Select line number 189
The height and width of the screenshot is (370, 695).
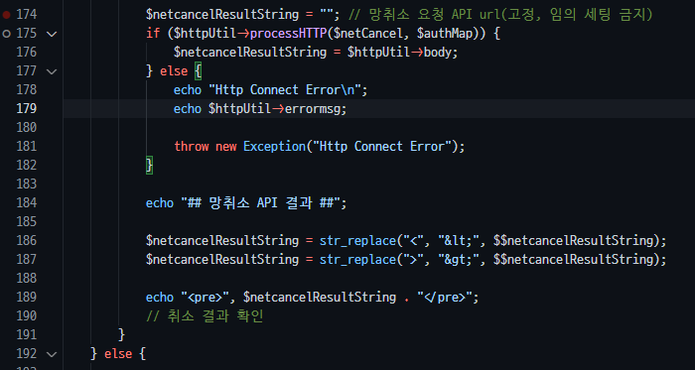[x=27, y=297]
